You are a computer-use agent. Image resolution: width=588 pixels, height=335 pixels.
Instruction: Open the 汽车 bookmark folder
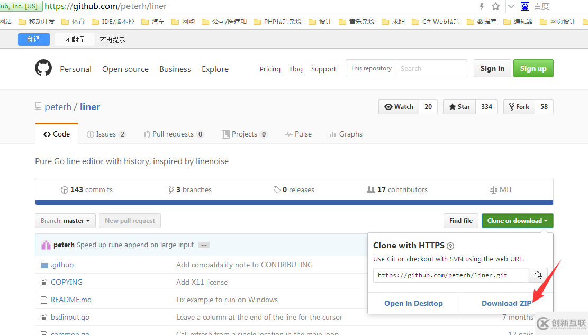(153, 21)
